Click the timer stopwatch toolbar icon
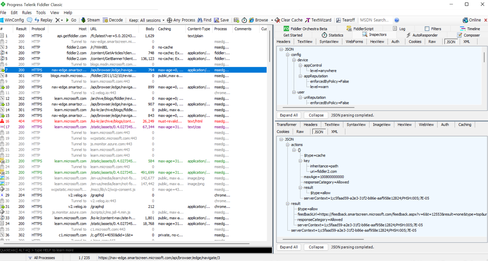The image size is (488, 261). coord(244,20)
